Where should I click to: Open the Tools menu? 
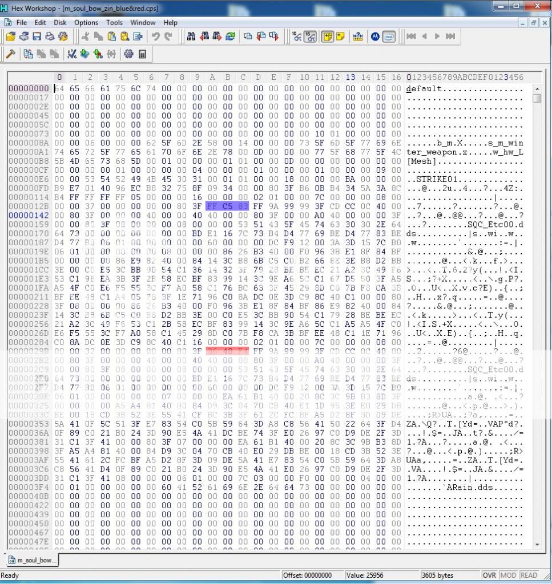114,23
